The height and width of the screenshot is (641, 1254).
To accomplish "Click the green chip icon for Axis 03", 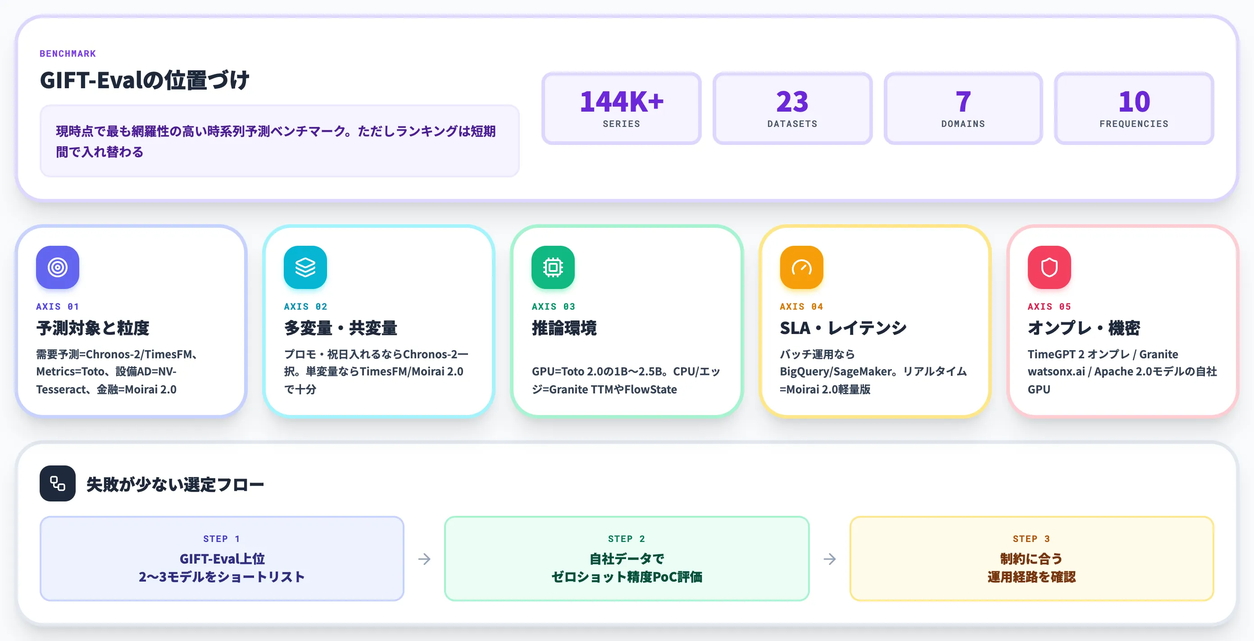I will [x=553, y=267].
